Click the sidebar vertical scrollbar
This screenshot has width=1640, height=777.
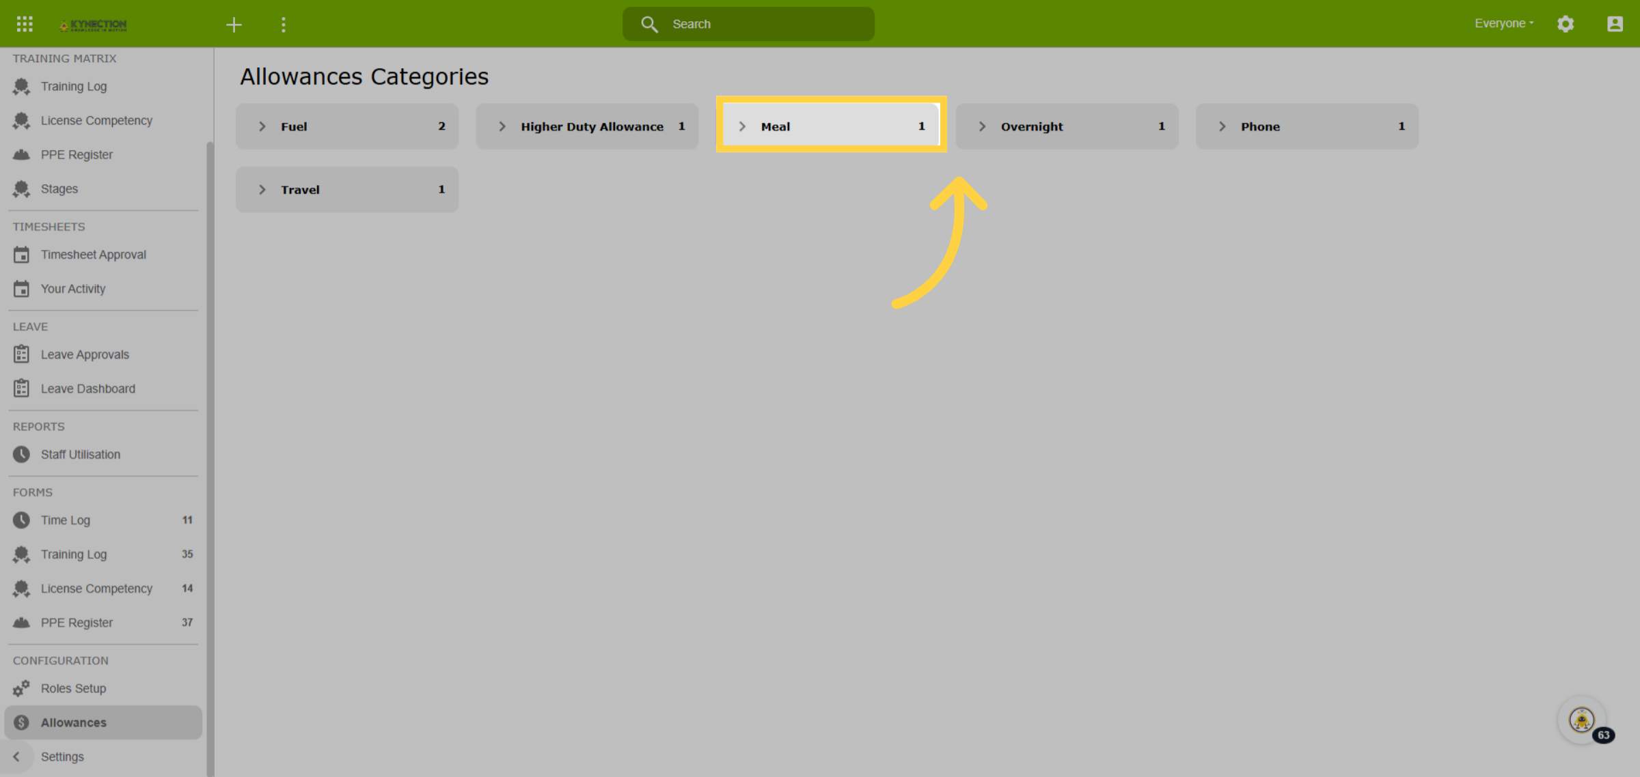pyautogui.click(x=210, y=459)
